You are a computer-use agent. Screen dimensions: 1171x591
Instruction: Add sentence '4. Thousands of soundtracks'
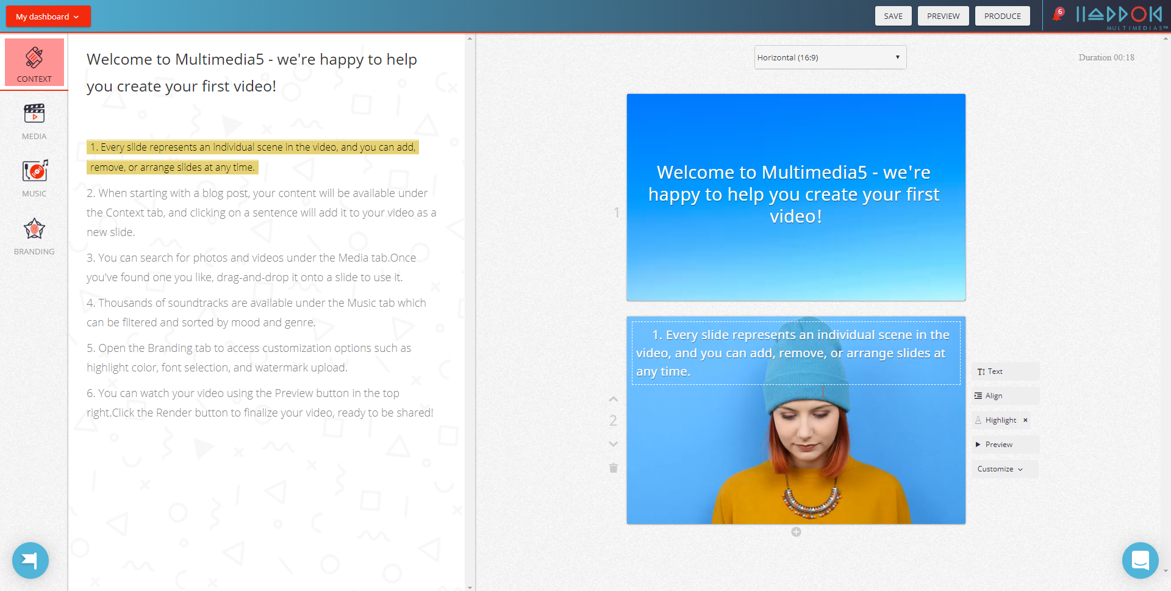tap(256, 312)
